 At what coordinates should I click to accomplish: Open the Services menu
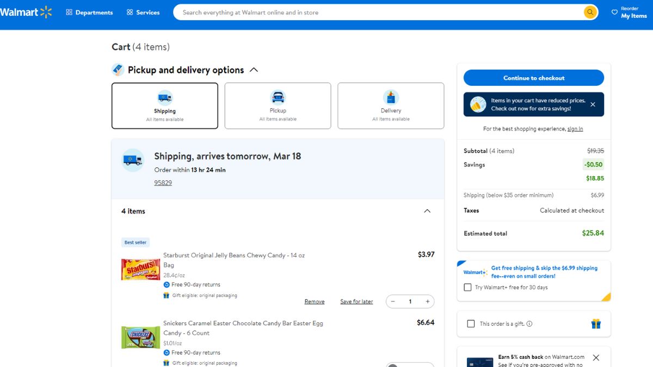[143, 13]
